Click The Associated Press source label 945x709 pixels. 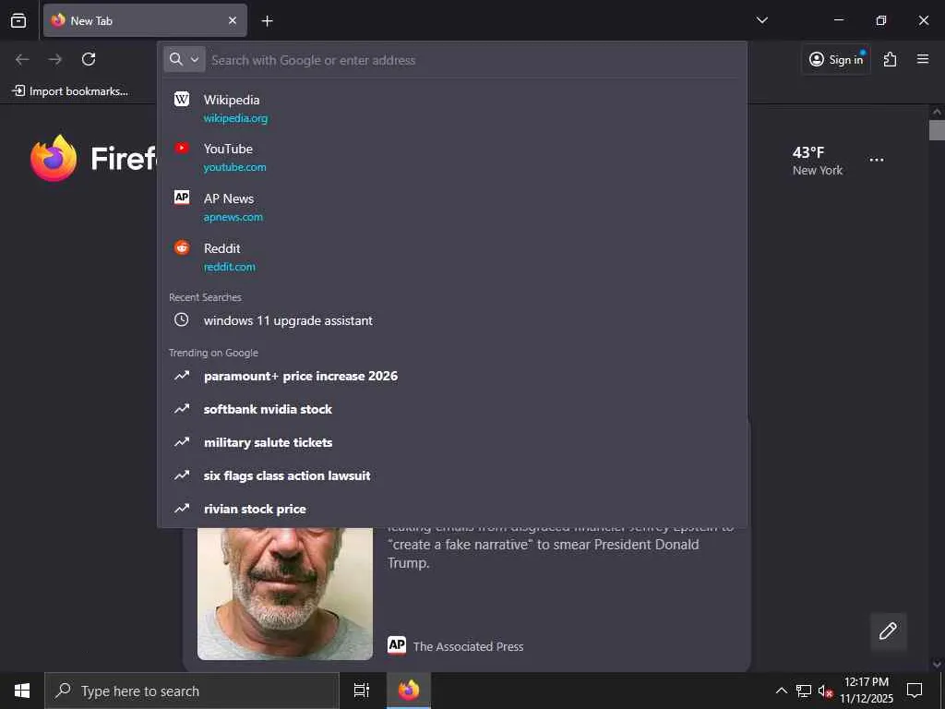tap(468, 646)
